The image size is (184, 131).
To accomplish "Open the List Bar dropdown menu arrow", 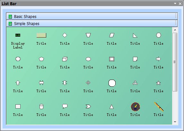I will point(175,4).
